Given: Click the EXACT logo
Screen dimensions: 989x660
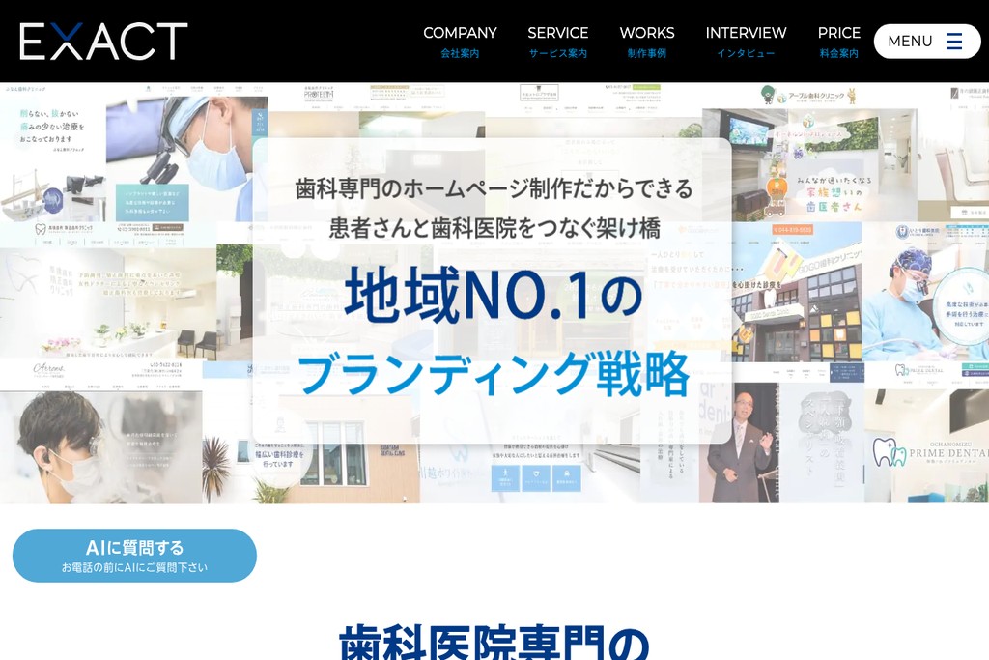Looking at the screenshot, I should pos(100,41).
